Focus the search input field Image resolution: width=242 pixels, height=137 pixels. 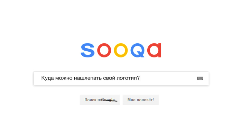coord(121,78)
